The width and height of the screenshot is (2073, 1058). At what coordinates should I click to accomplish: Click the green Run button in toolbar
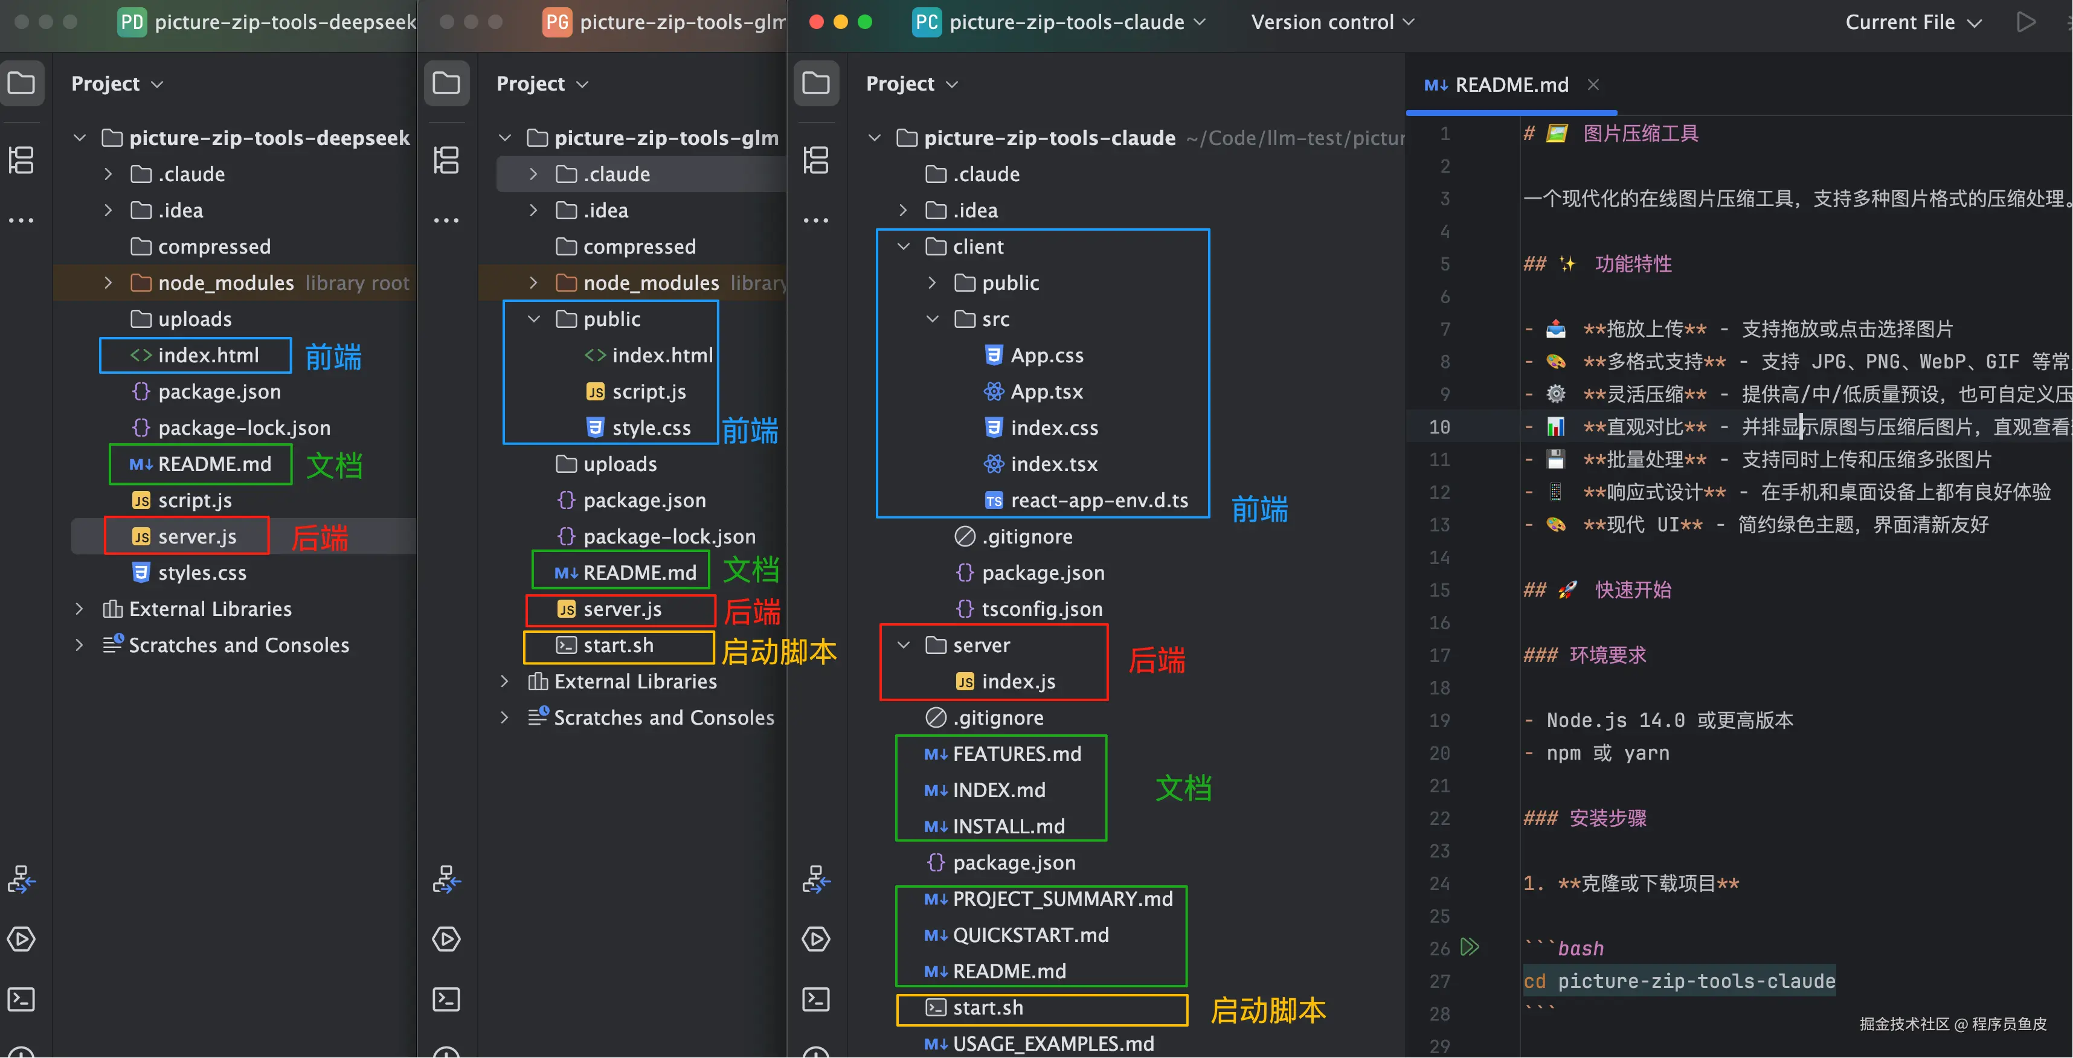(x=2025, y=22)
